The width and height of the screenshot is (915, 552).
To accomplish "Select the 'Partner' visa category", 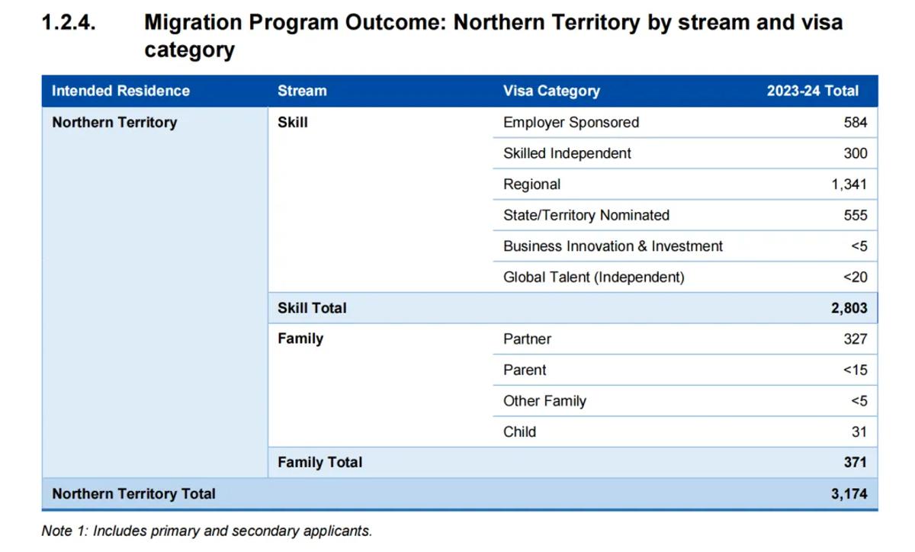I will pyautogui.click(x=527, y=339).
